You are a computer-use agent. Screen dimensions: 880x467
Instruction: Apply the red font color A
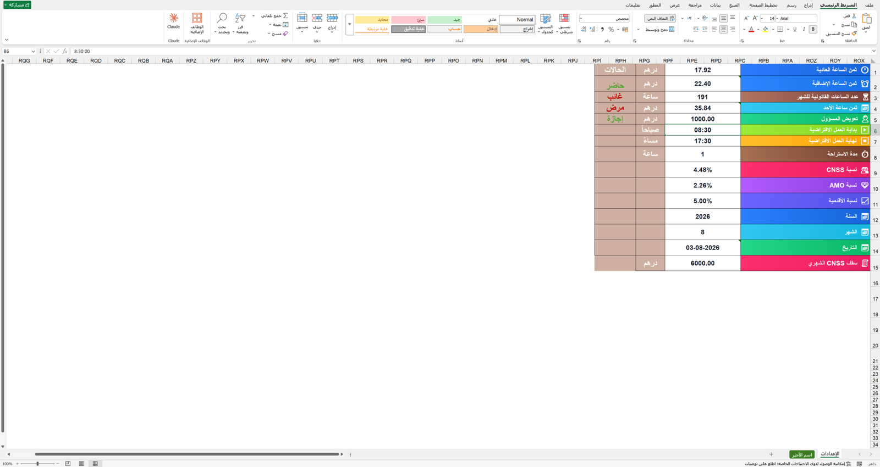click(751, 29)
